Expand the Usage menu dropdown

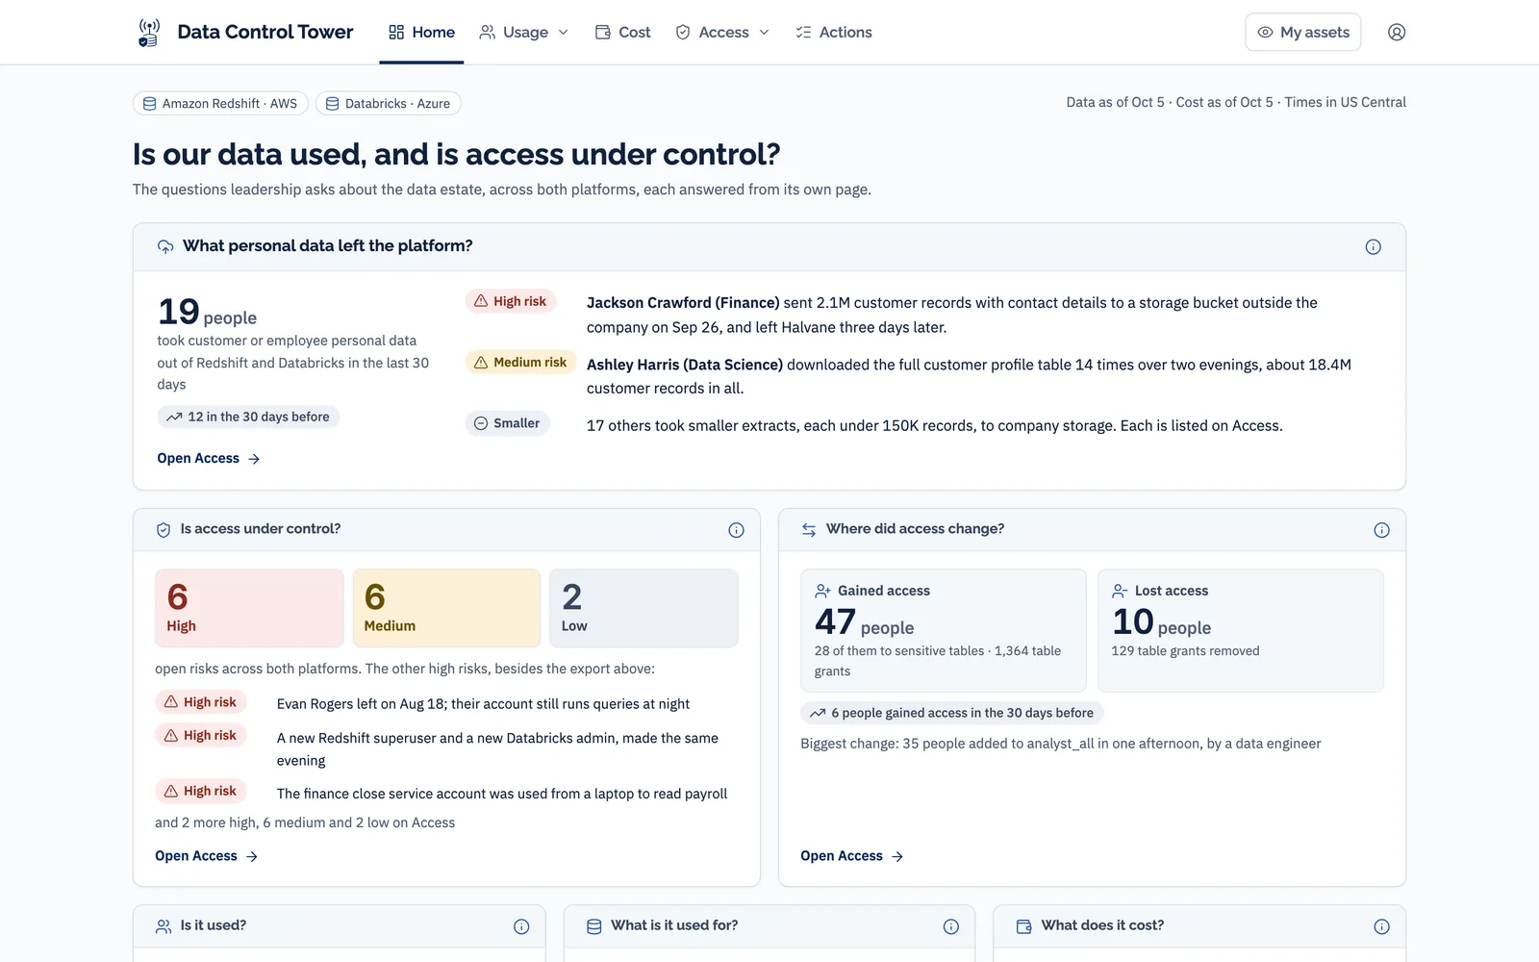524,33
